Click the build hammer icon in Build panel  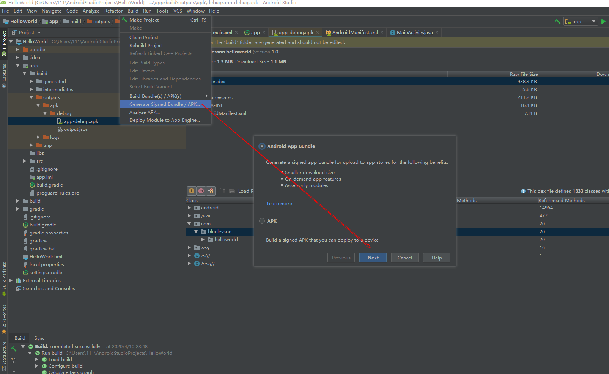14,349
